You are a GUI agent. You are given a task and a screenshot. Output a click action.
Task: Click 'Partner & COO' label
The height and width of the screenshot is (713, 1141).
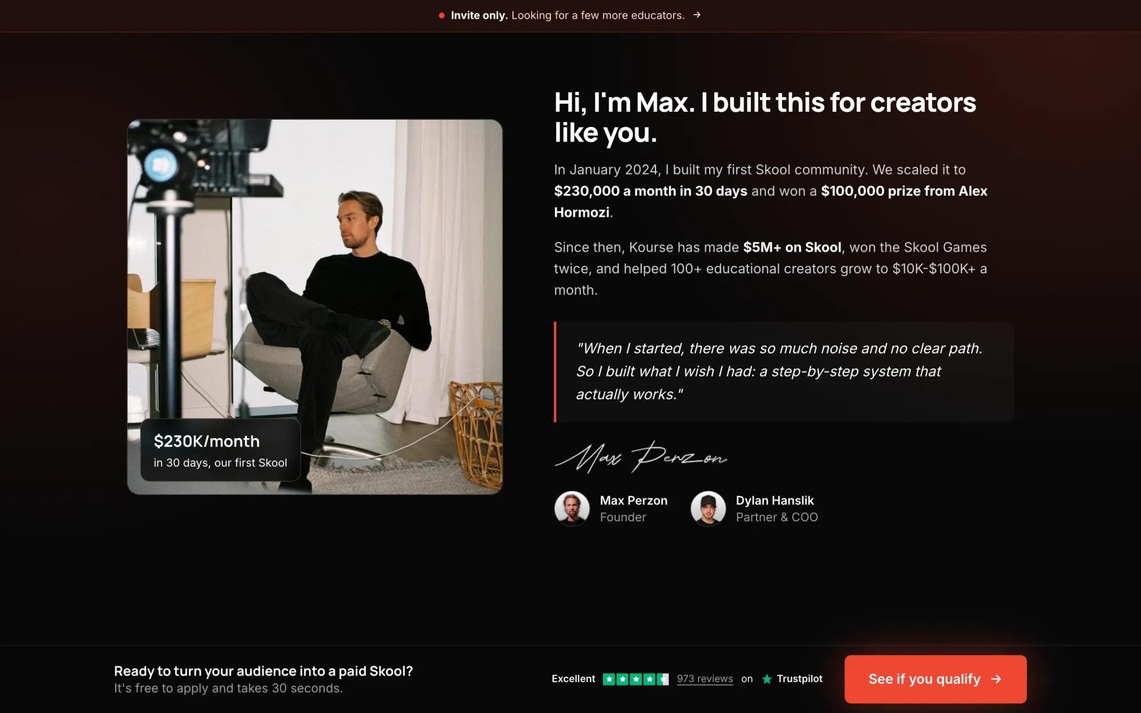(776, 517)
